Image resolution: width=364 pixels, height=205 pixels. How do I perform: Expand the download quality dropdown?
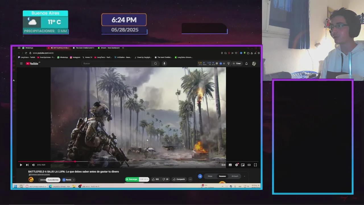[144, 179]
